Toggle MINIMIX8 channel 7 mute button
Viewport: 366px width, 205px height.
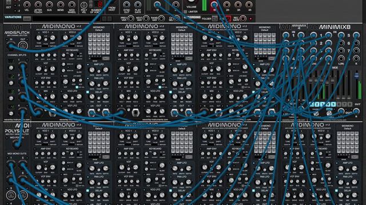344,104
